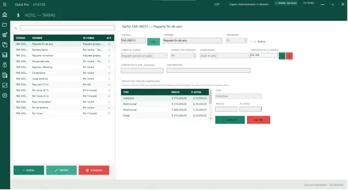
Task: Open the Cómo se cobra dropdown
Action: [144, 56]
